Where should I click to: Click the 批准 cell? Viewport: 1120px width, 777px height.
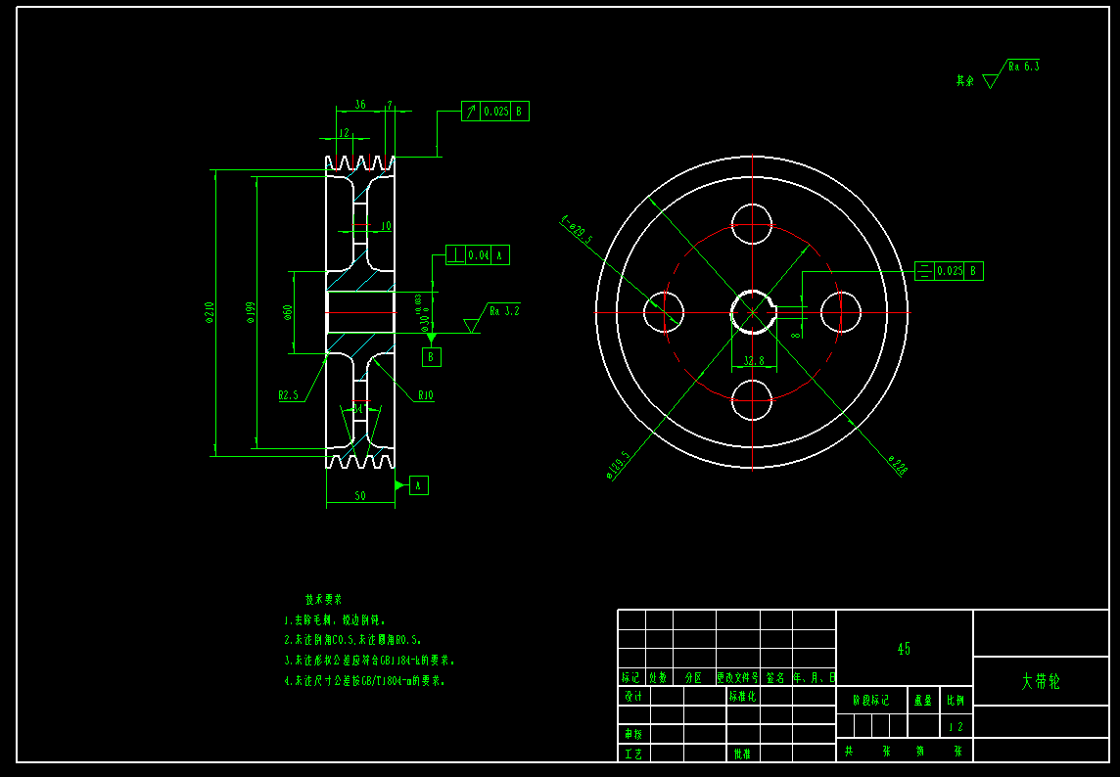coord(743,753)
